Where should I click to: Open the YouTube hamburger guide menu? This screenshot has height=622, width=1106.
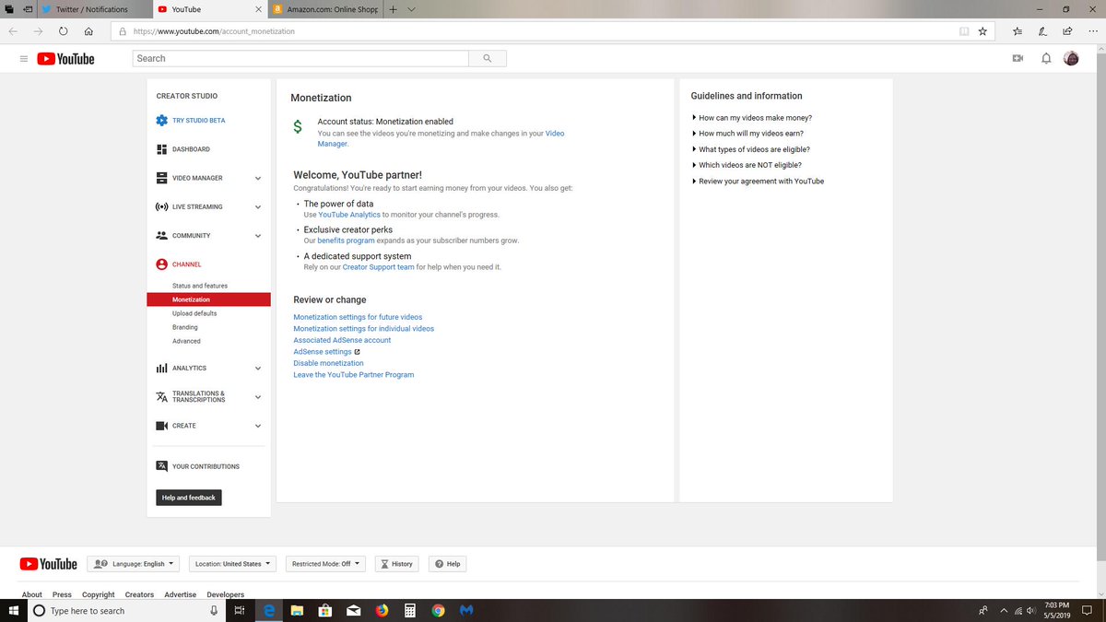23,58
